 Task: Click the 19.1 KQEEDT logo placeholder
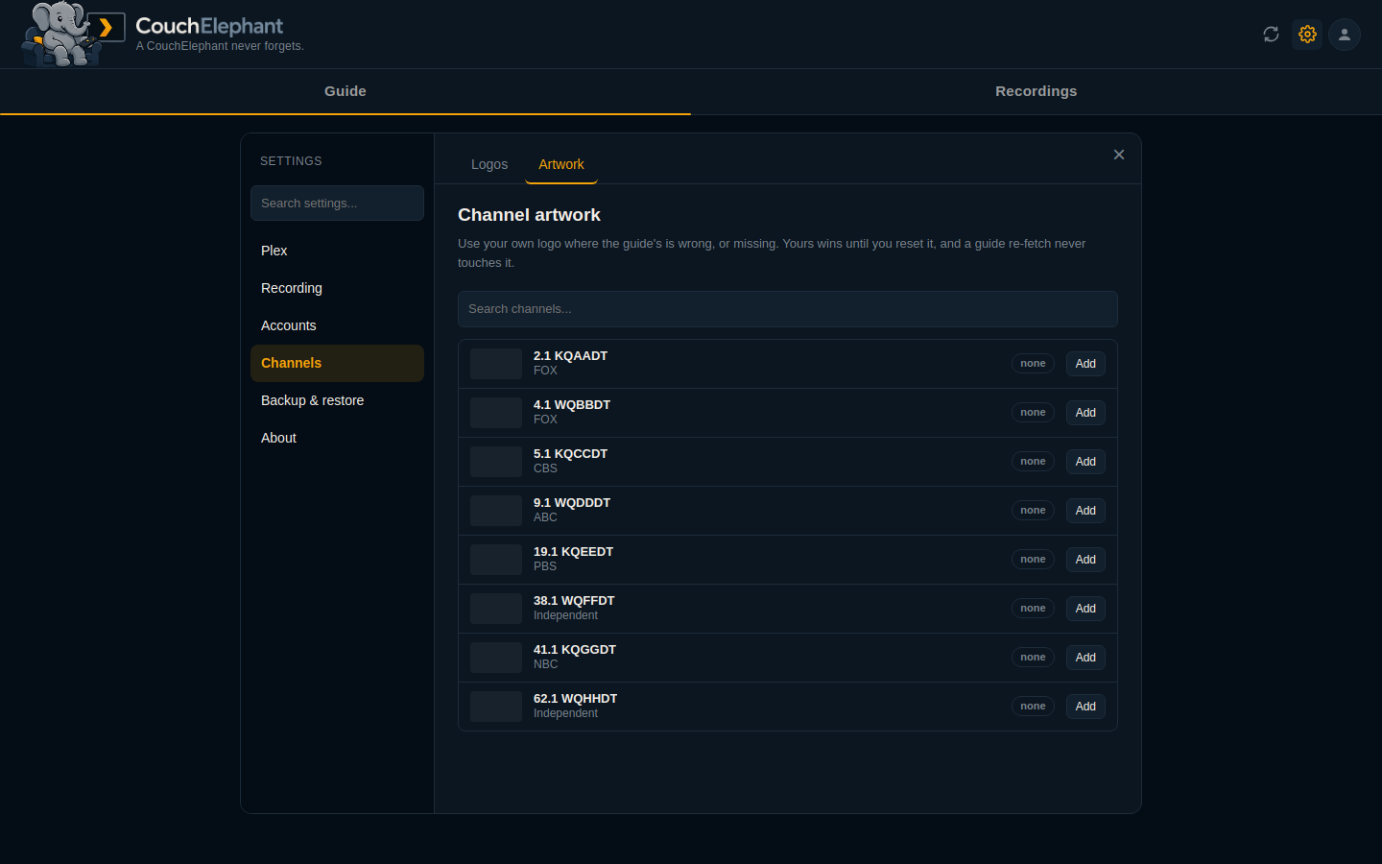click(x=496, y=560)
